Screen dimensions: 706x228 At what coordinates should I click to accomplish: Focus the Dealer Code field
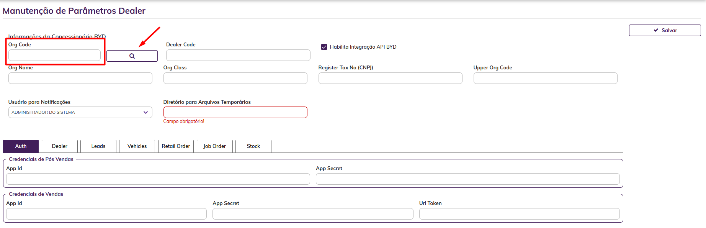coord(238,55)
